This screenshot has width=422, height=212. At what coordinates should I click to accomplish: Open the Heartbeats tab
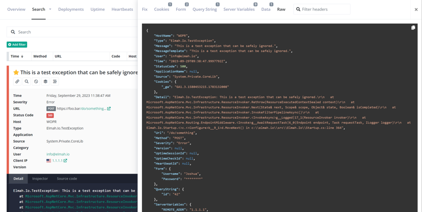pyautogui.click(x=122, y=9)
